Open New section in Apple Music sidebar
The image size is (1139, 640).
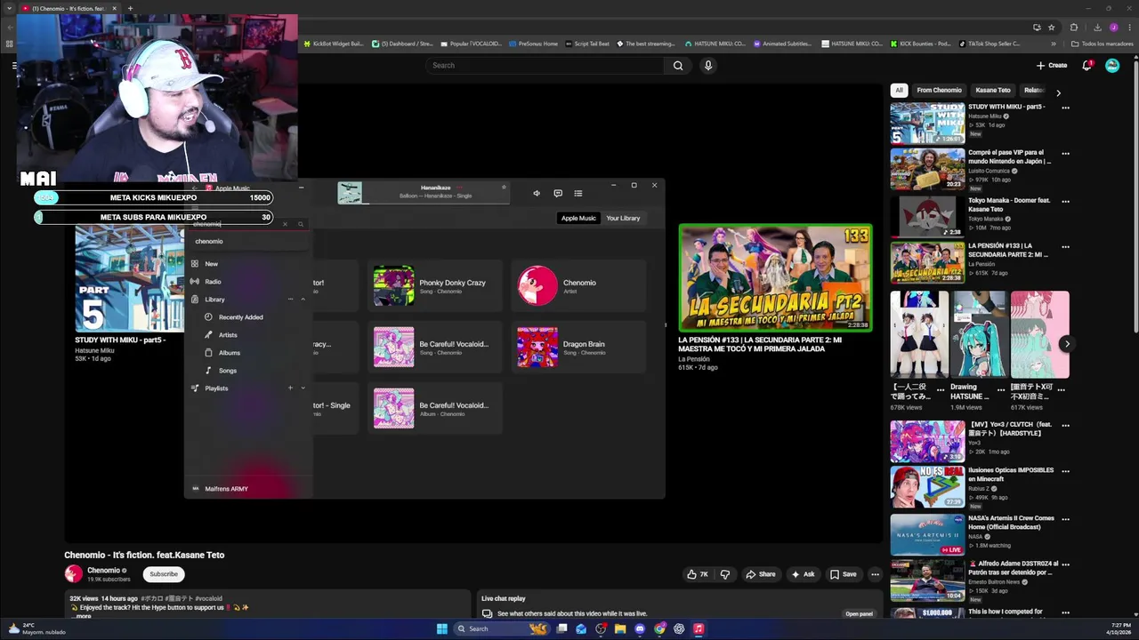pyautogui.click(x=249, y=264)
